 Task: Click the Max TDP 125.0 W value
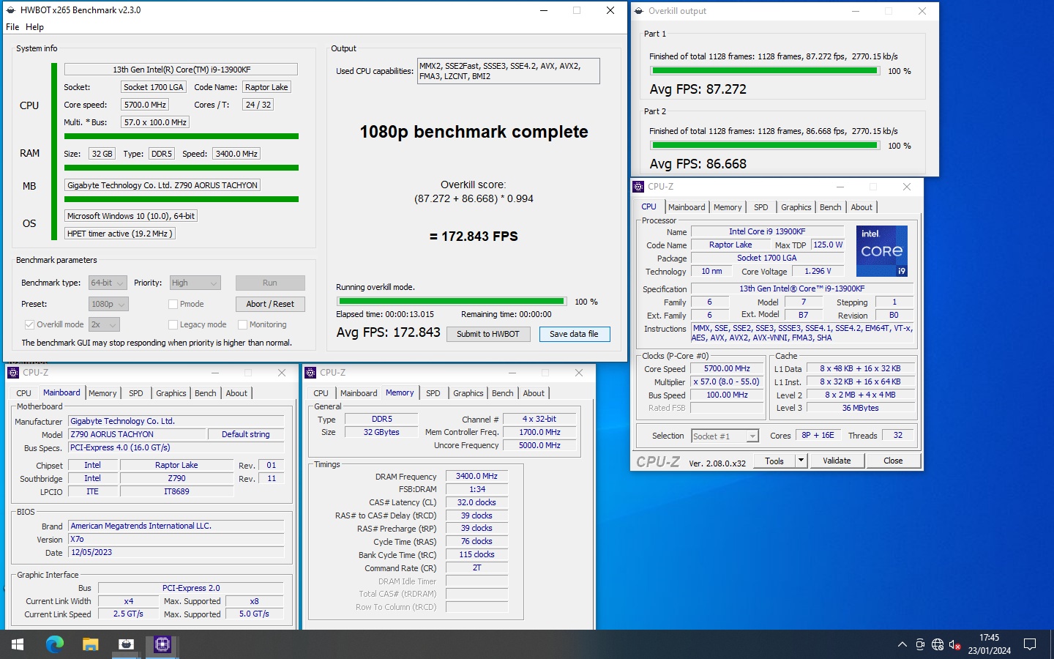[828, 245]
